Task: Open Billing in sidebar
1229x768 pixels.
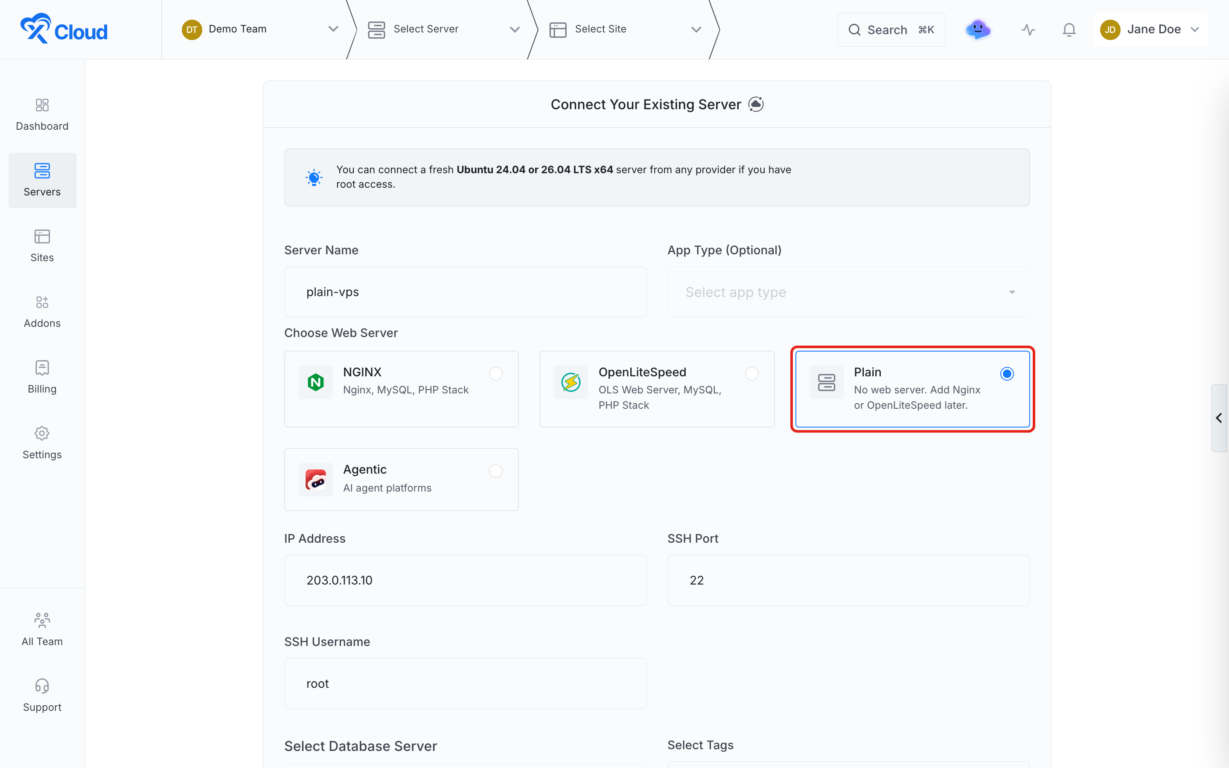Action: (42, 378)
